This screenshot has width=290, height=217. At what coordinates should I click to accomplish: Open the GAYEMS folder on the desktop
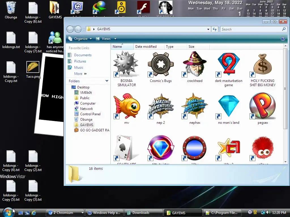[x=55, y=10]
